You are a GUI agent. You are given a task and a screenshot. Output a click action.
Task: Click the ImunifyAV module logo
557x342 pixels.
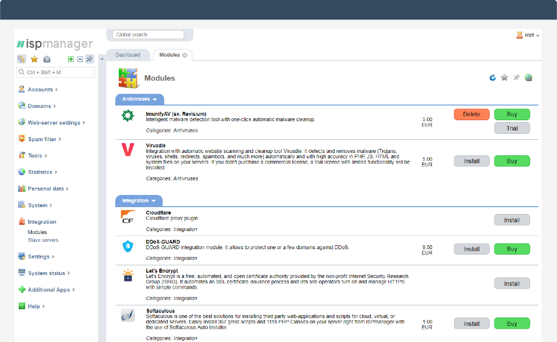128,115
